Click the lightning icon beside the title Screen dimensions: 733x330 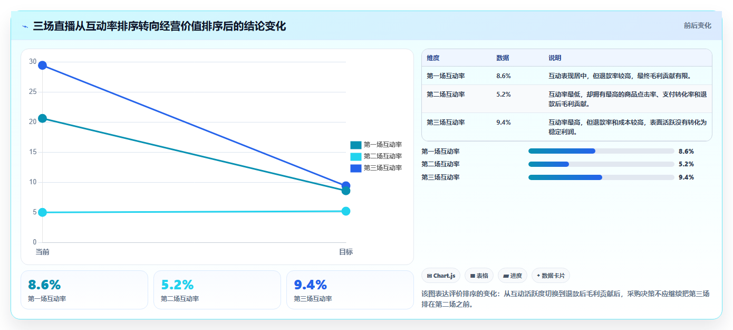pyautogui.click(x=25, y=26)
